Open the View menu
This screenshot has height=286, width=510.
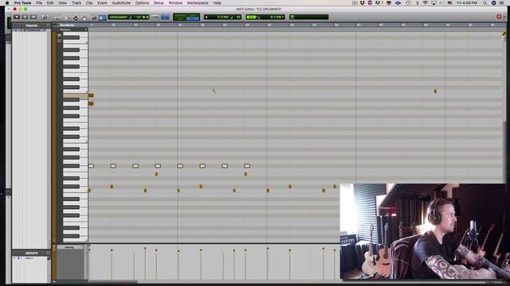62,3
